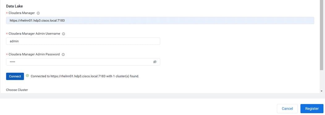325x115 pixels.
Task: Click the Cloudera Manager Admin Username label
Action: click(34, 34)
